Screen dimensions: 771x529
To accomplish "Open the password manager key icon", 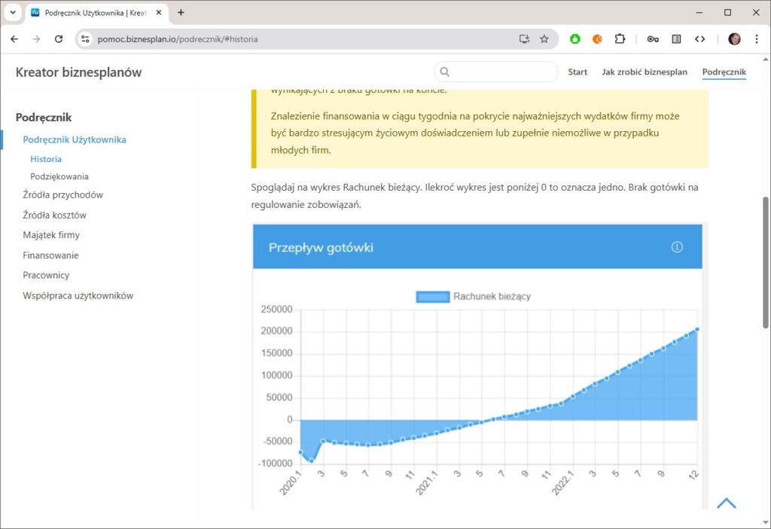I will 653,39.
